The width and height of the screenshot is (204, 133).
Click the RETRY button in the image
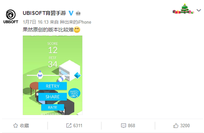coord(53,86)
